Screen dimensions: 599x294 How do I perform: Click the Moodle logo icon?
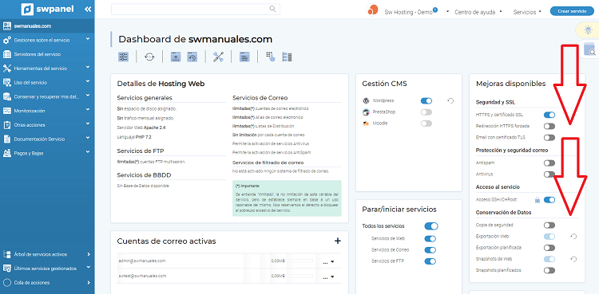pos(366,123)
